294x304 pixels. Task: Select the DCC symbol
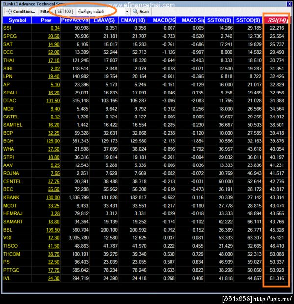8,52
